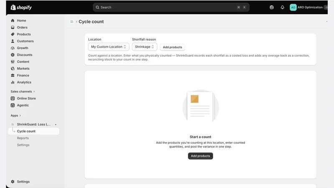Click the pin dot next to ShrinkGuard
The width and height of the screenshot is (334, 188).
coord(56,124)
